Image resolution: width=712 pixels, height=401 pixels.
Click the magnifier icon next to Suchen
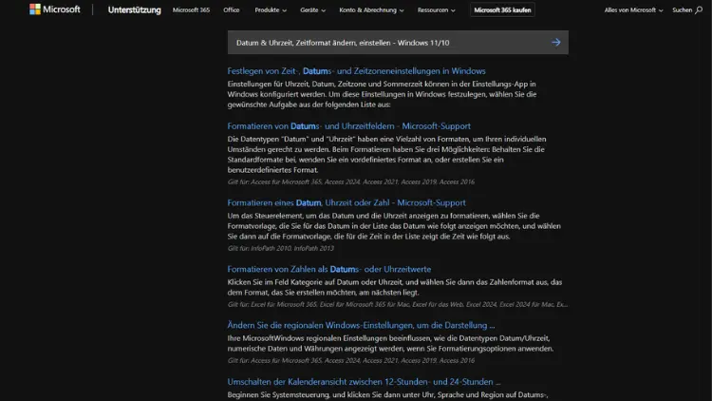click(x=699, y=10)
